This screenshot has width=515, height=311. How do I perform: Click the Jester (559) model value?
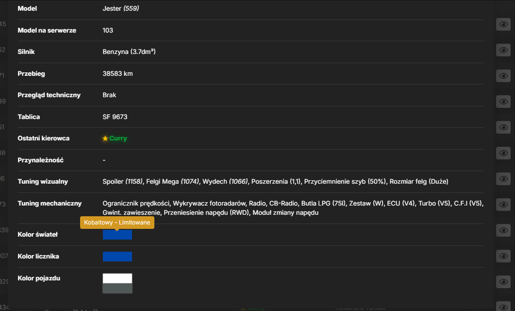121,9
